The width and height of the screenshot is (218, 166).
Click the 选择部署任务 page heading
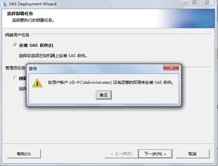pos(20,14)
